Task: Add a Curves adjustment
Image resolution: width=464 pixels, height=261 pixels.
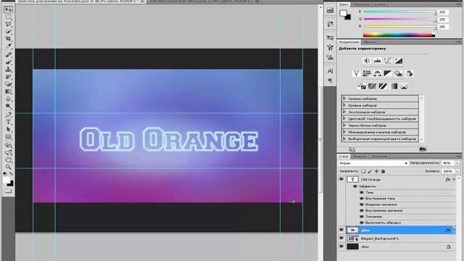Action: click(388, 61)
